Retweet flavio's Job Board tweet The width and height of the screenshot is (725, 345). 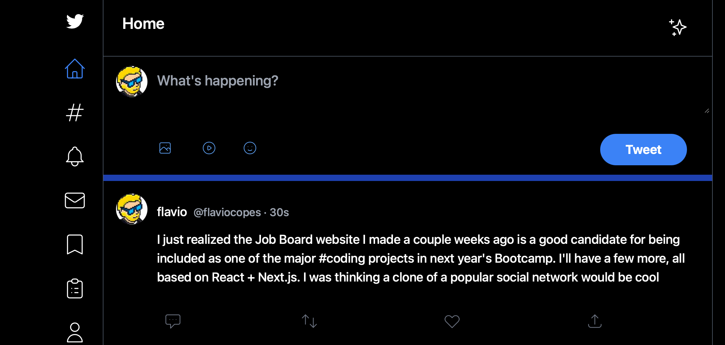[x=309, y=321]
